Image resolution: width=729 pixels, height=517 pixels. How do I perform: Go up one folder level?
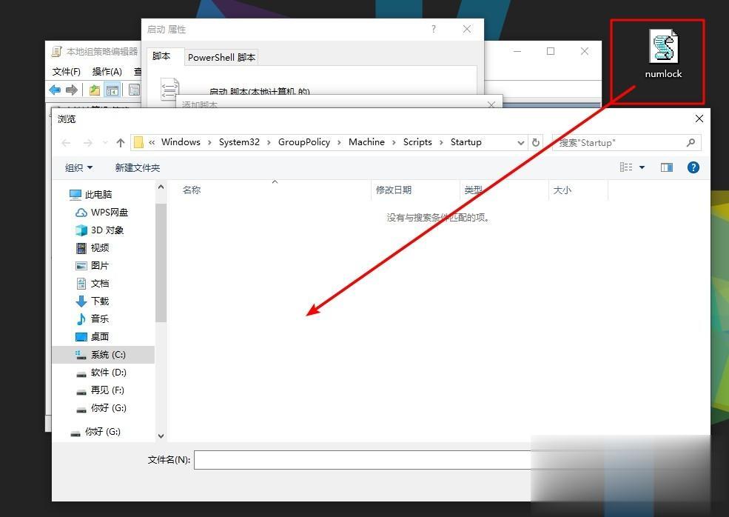click(x=121, y=143)
